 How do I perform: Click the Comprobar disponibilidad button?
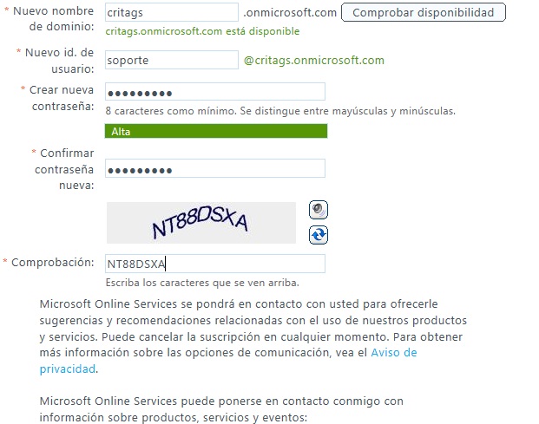click(x=424, y=12)
